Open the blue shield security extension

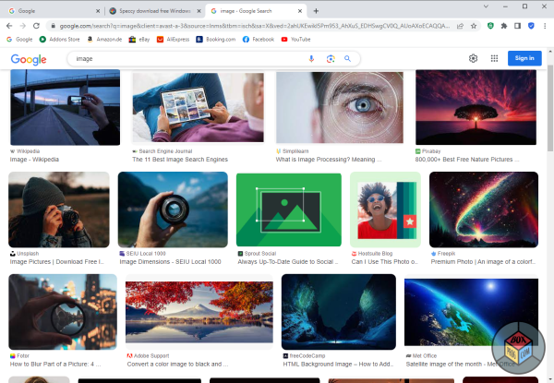click(x=531, y=26)
